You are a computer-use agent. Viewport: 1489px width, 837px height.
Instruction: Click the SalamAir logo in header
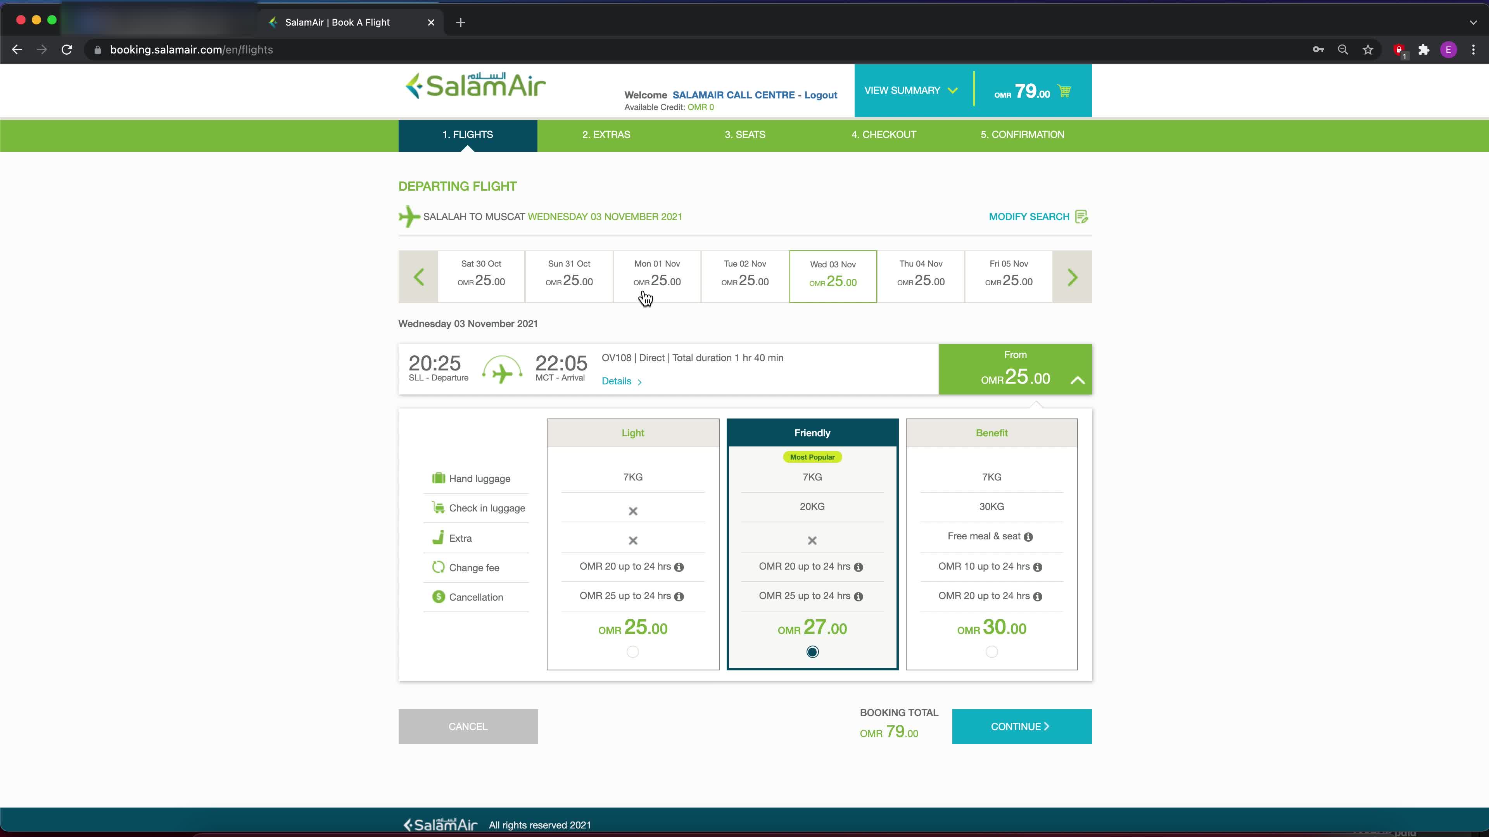pyautogui.click(x=475, y=86)
